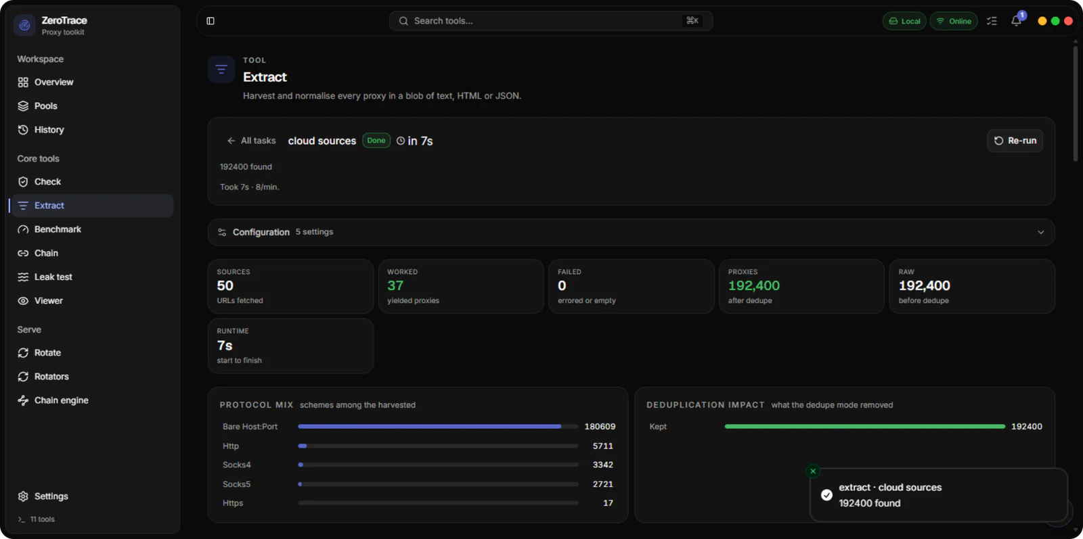Click the Bare Host:Port progress bar
The image size is (1083, 539).
pos(438,427)
